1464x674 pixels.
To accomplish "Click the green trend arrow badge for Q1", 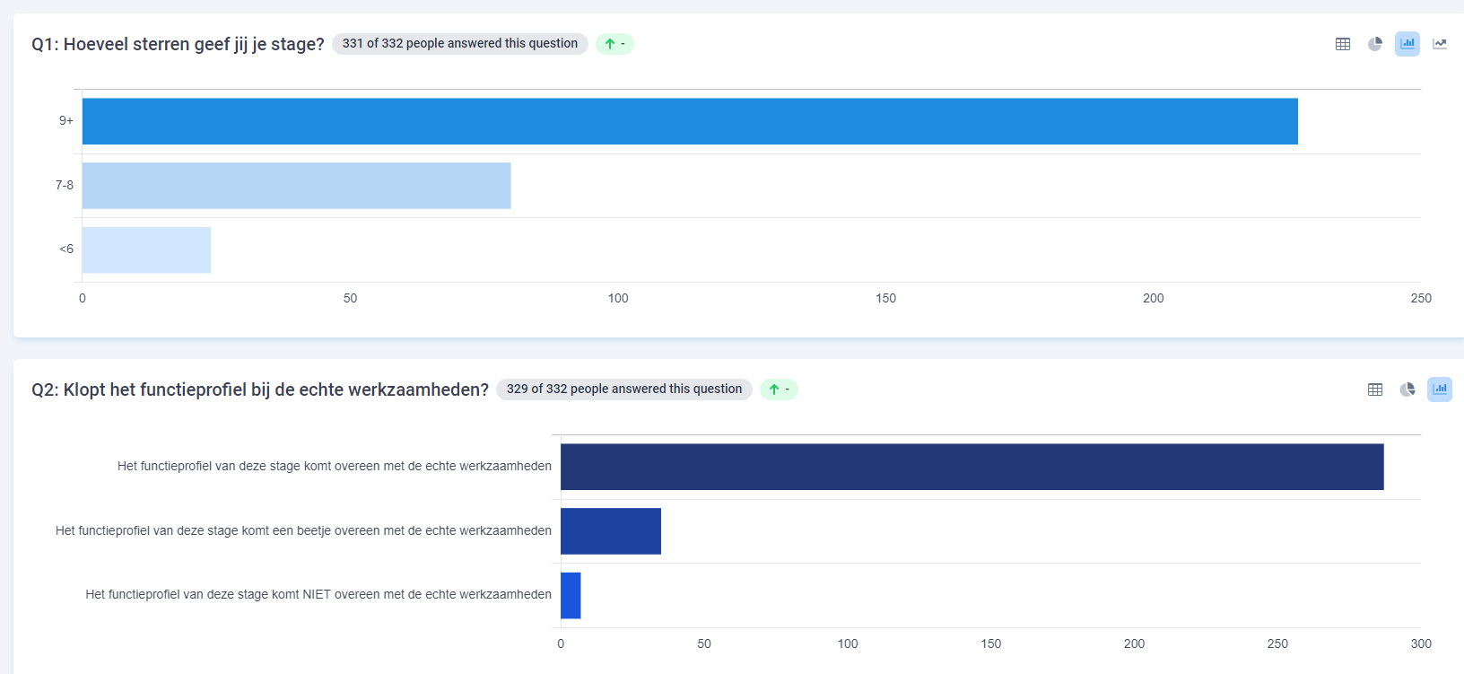I will tap(614, 44).
